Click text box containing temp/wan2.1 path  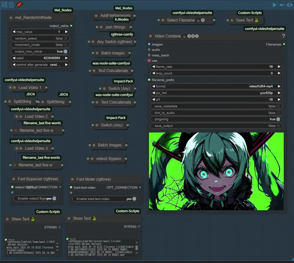coord(31,247)
